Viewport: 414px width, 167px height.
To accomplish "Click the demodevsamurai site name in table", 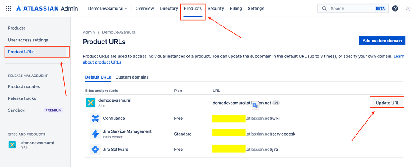I will tap(115, 100).
